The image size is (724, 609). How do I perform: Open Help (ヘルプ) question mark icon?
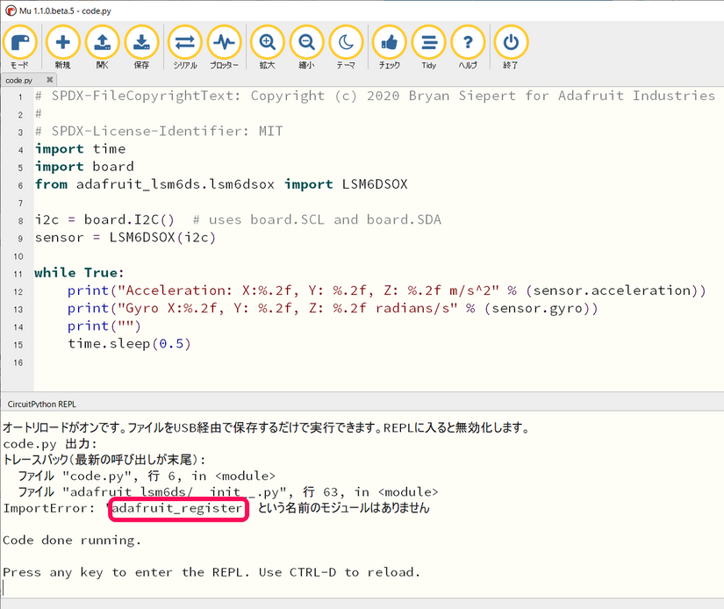(x=468, y=43)
